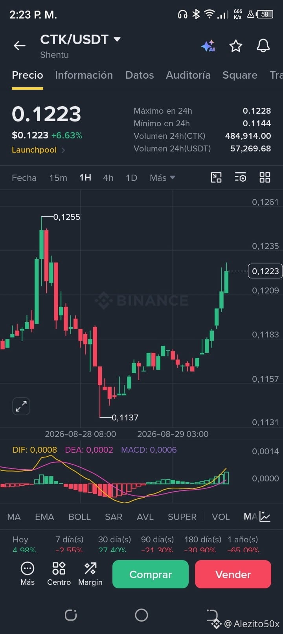
Task: Select the 1D timeframe
Action: (131, 178)
